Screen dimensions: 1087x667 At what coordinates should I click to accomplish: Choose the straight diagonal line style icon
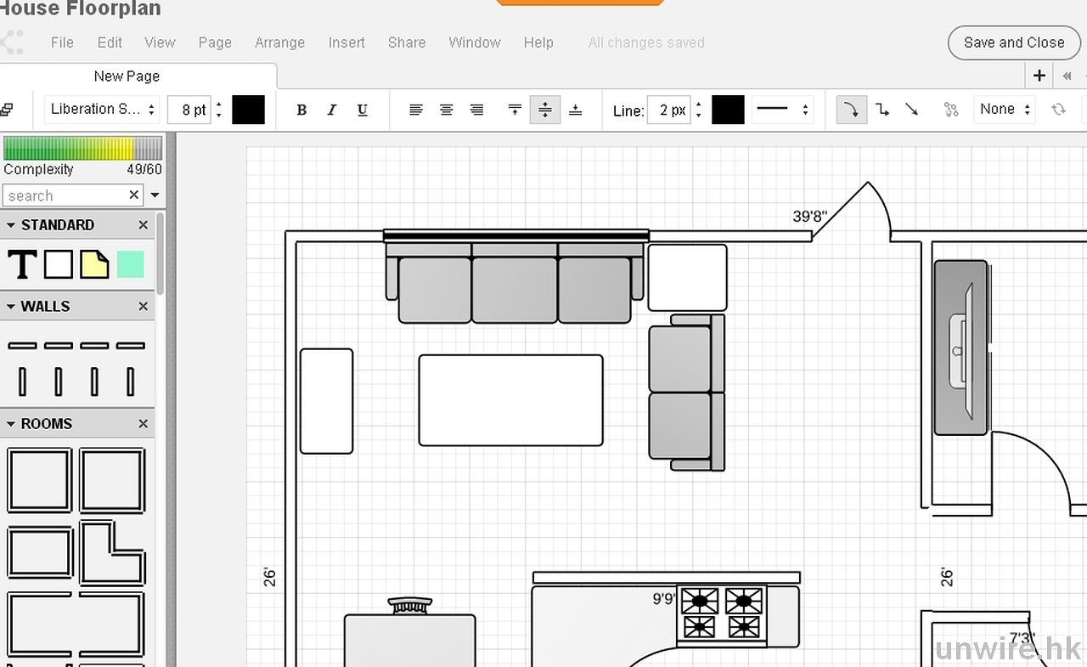tap(911, 110)
